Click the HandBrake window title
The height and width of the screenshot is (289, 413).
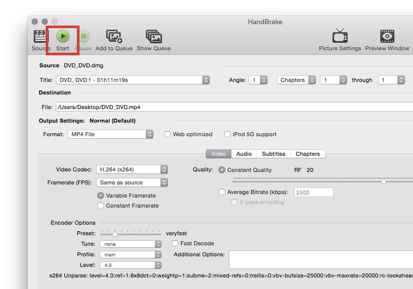pos(265,22)
